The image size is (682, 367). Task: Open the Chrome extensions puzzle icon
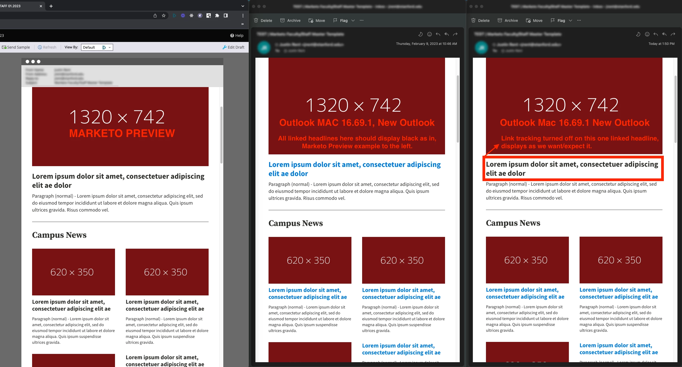point(217,15)
